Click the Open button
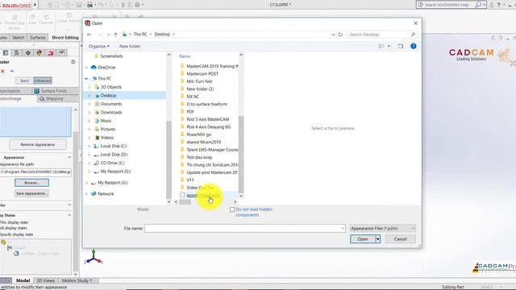Screen dimensions: 516x290 (x=362, y=239)
